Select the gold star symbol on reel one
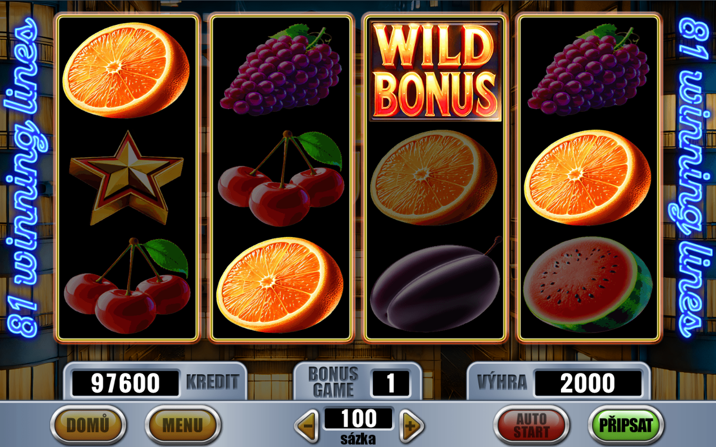 coord(126,178)
